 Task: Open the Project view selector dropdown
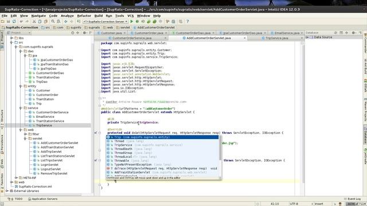click(19, 33)
